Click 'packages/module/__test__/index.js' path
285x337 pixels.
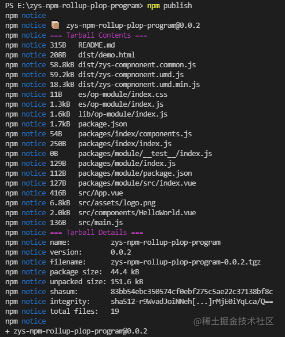pyautogui.click(x=145, y=154)
